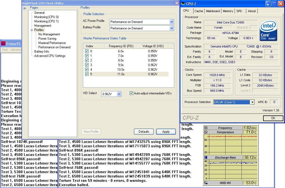Click the Prime95 icon in its title bar
This screenshot has height=188, width=285.
(3, 43)
